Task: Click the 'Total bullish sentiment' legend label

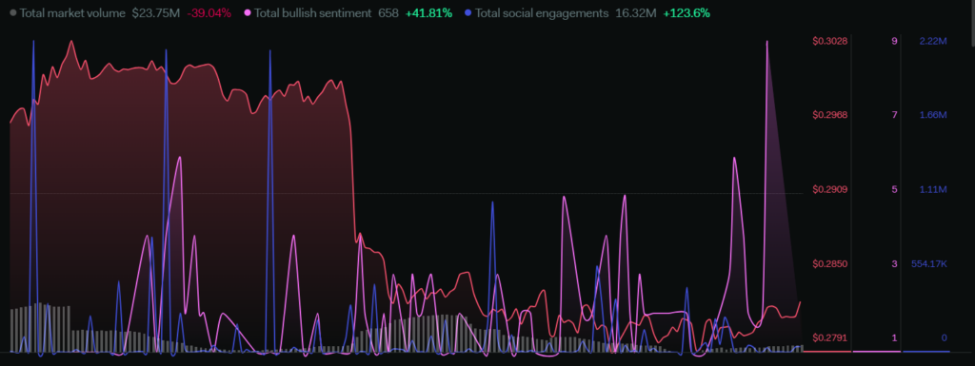Action: point(312,12)
